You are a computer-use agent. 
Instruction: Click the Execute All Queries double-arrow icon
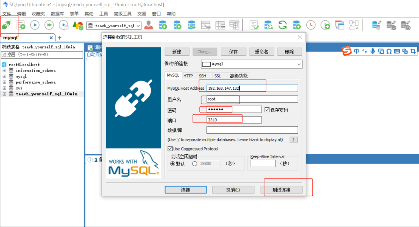(49, 25)
